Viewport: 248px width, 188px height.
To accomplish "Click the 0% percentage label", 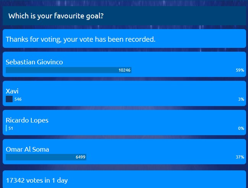I will click(x=241, y=128).
